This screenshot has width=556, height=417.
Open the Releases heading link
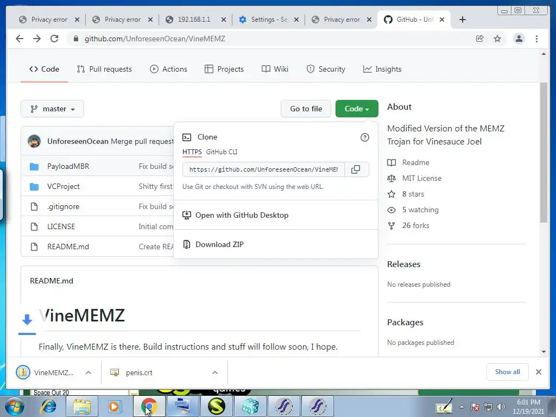(x=403, y=264)
